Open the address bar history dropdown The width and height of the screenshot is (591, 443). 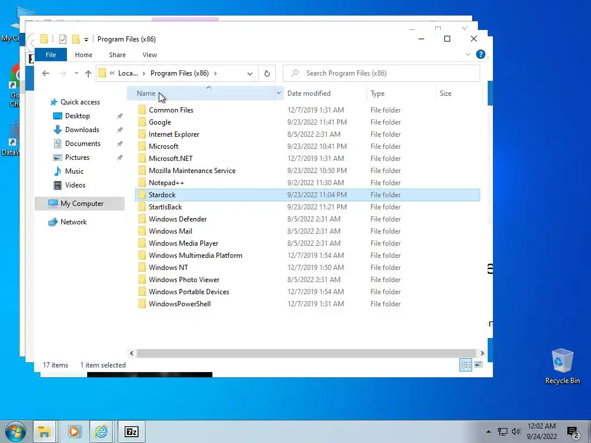click(249, 73)
